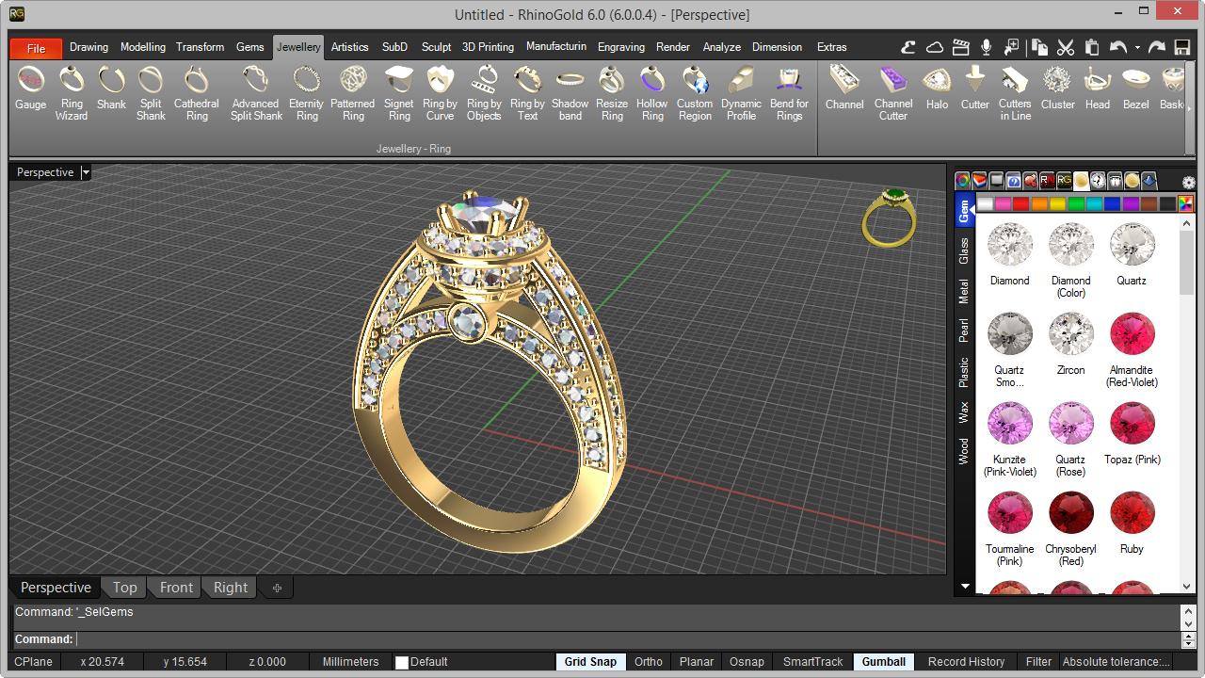Select the Eternity Ring tool

point(306,91)
